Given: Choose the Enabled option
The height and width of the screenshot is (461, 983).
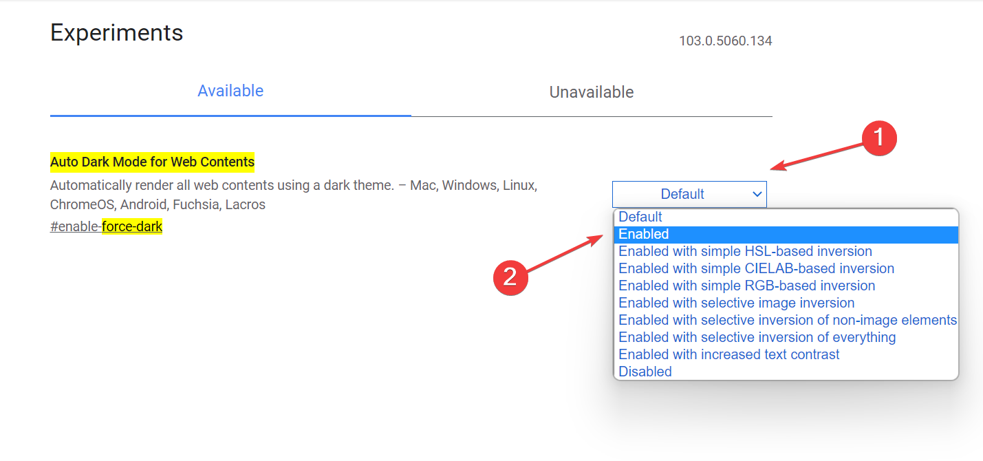Looking at the screenshot, I should [x=644, y=235].
